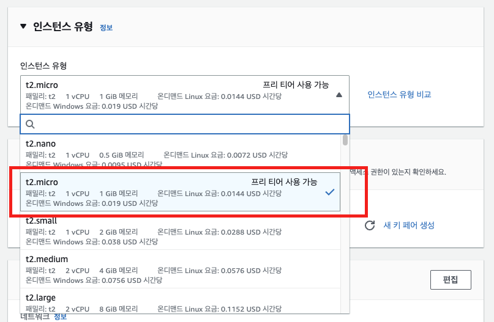Image resolution: width=494 pixels, height=322 pixels.
Task: Click the dropdown list scrollbar thumb
Action: click(345, 141)
